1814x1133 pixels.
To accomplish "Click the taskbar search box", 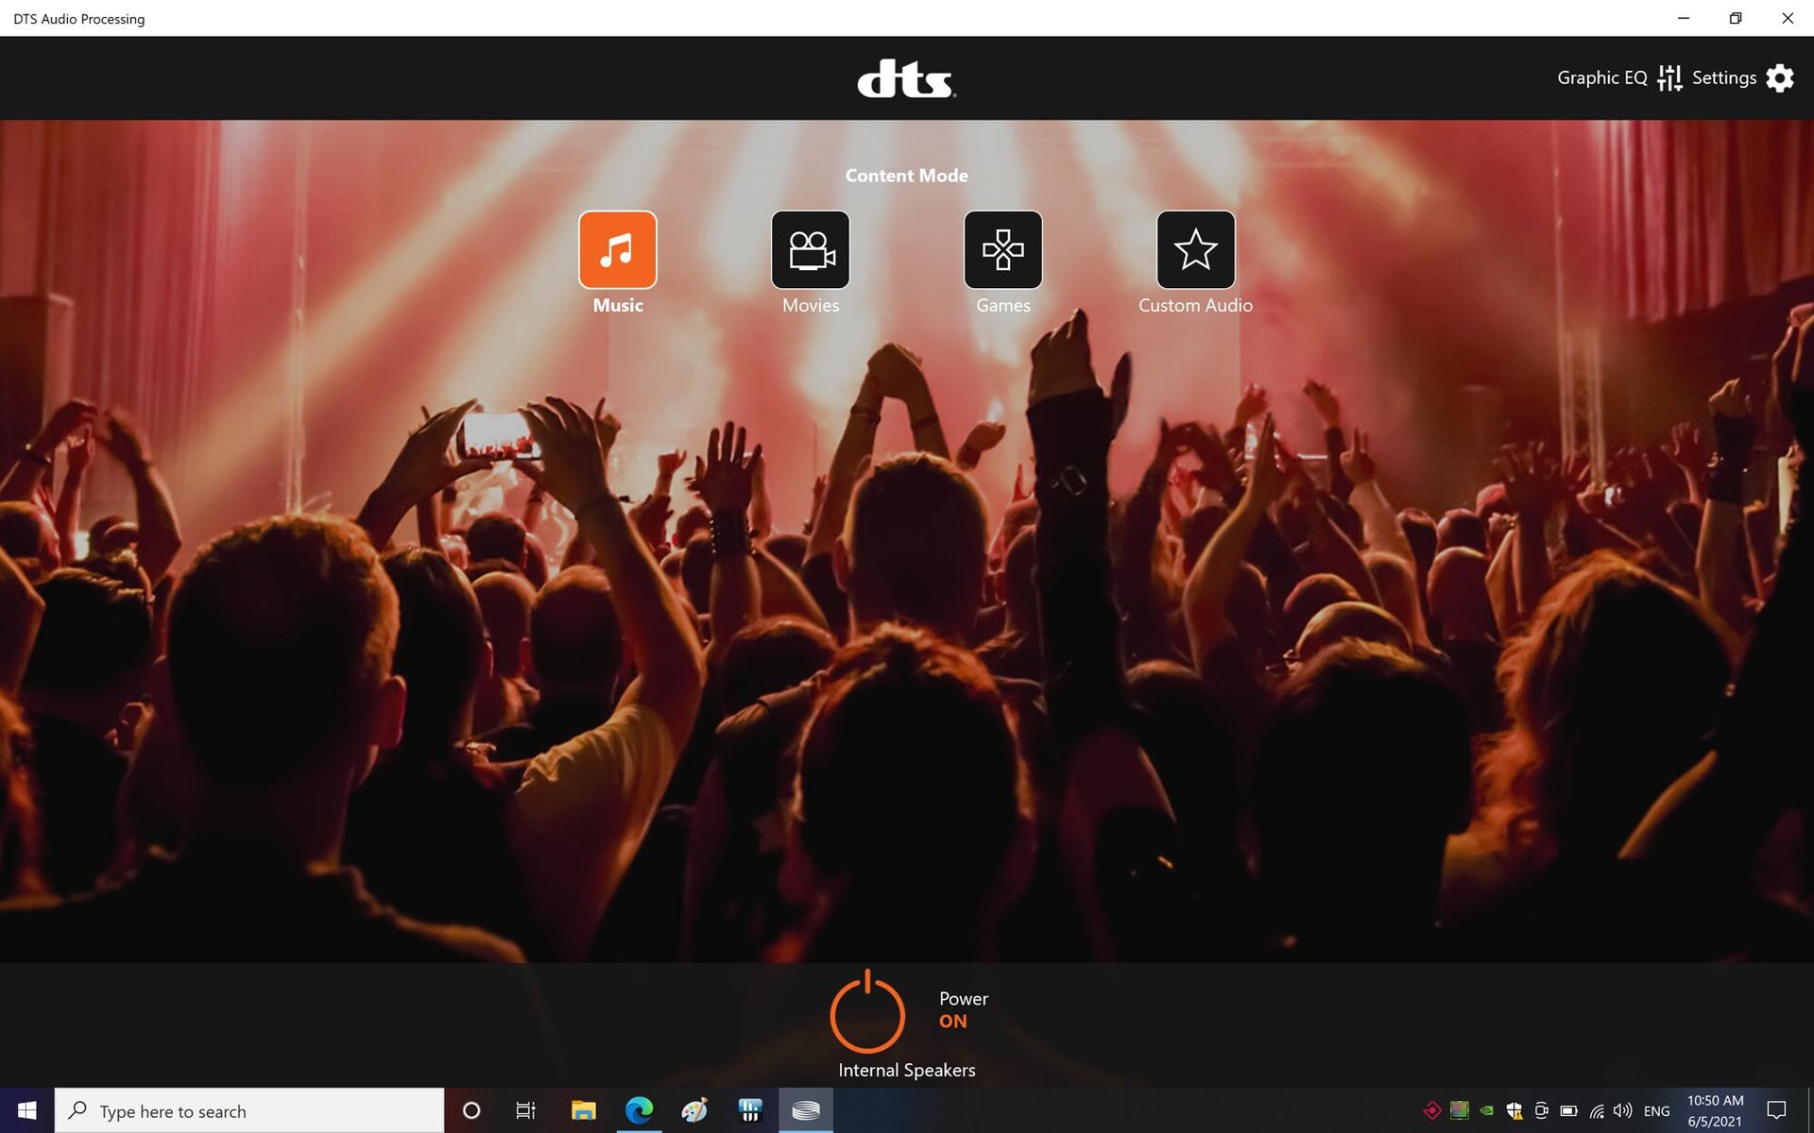I will pos(250,1110).
